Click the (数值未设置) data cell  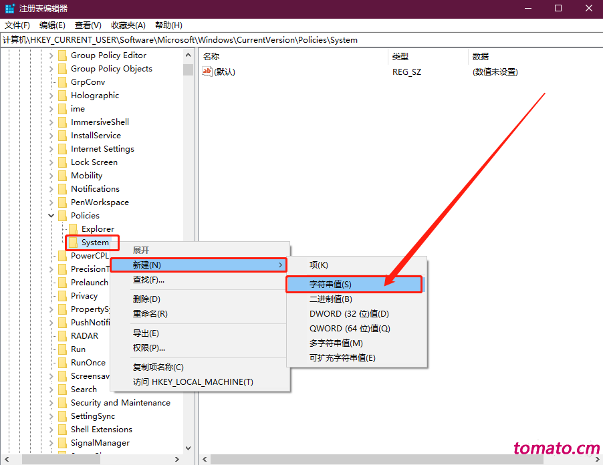pyautogui.click(x=495, y=72)
